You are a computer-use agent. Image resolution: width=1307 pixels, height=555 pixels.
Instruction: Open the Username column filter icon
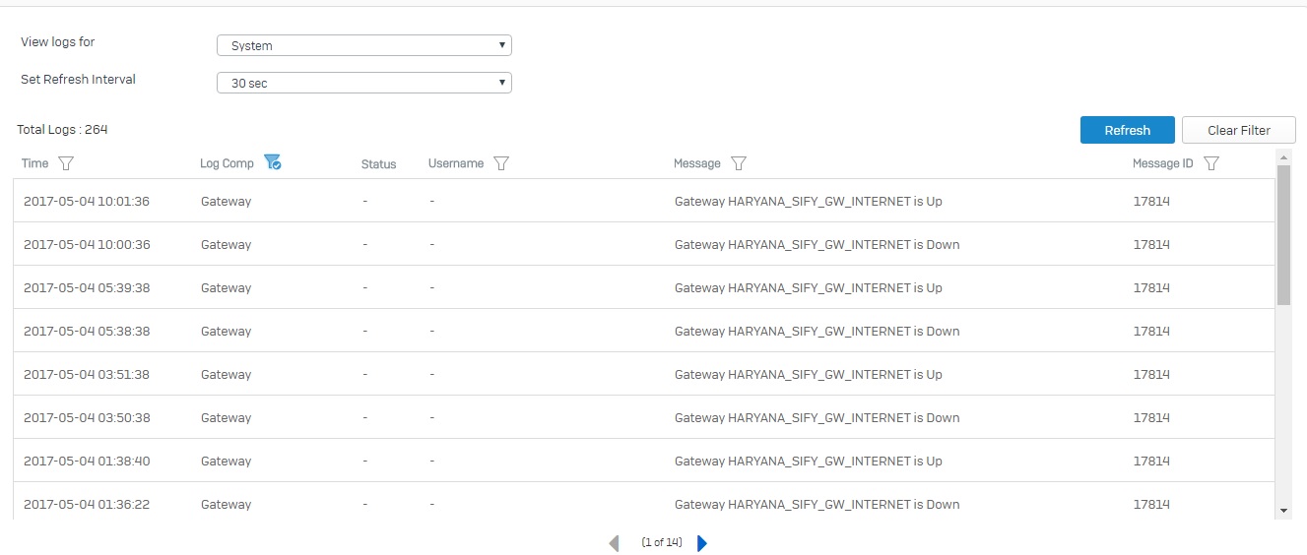pos(500,163)
